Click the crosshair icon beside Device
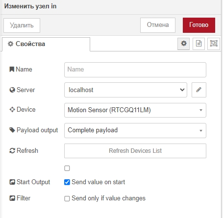This screenshot has width=223, height=218. [x=12, y=110]
